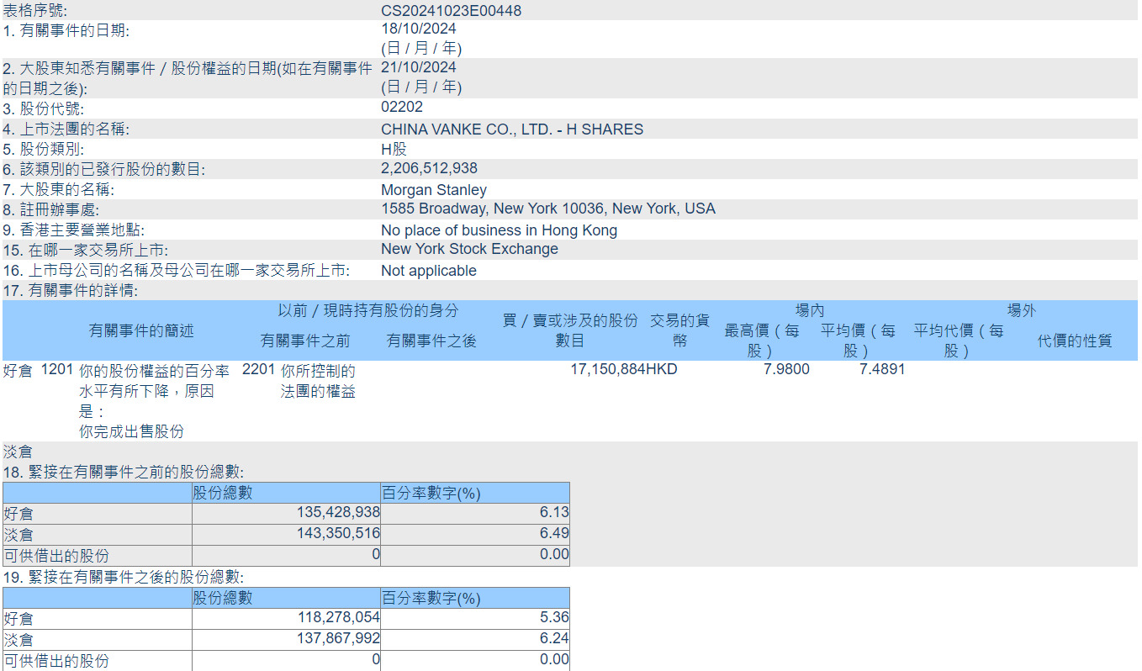Select the 1585 Broadway registered office address
The image size is (1142, 671).
click(547, 209)
